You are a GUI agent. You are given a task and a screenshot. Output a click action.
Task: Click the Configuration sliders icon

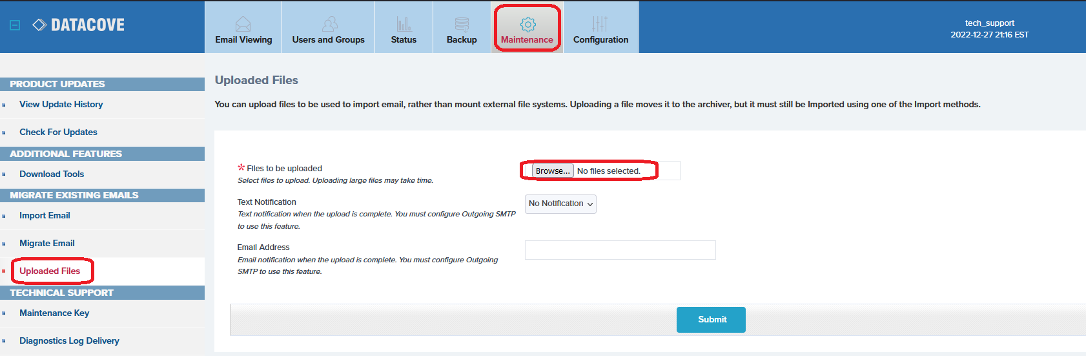(600, 25)
